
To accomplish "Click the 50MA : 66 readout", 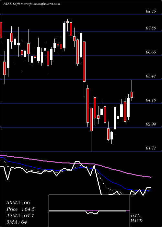I will coord(18,203).
